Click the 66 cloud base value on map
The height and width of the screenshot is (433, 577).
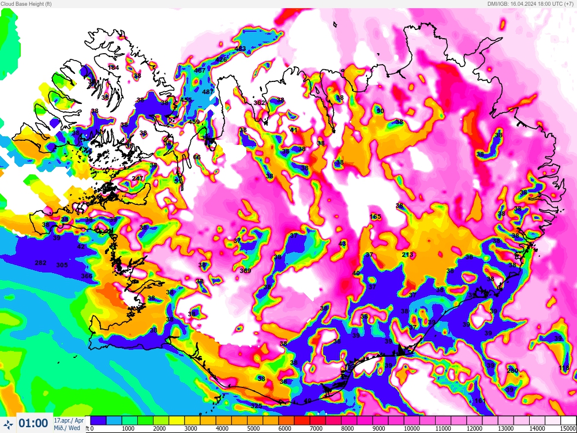[197, 157]
